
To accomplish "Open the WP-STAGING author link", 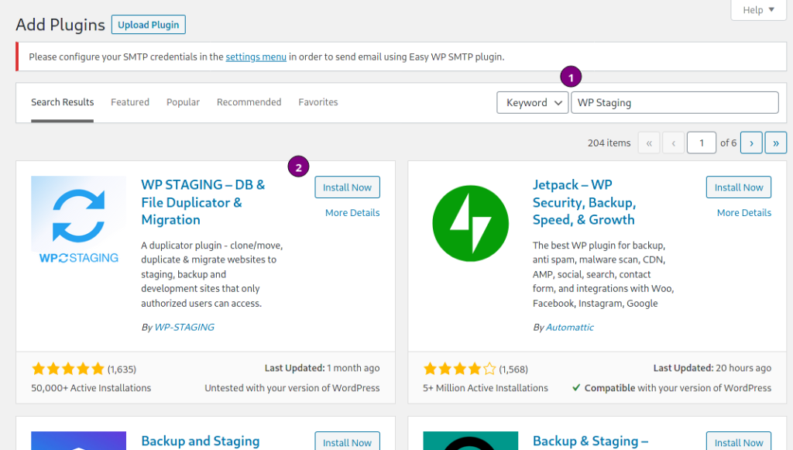I will point(184,327).
